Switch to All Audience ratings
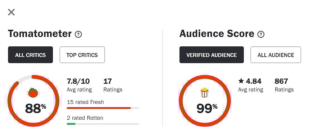The image size is (327, 137). pos(276,55)
